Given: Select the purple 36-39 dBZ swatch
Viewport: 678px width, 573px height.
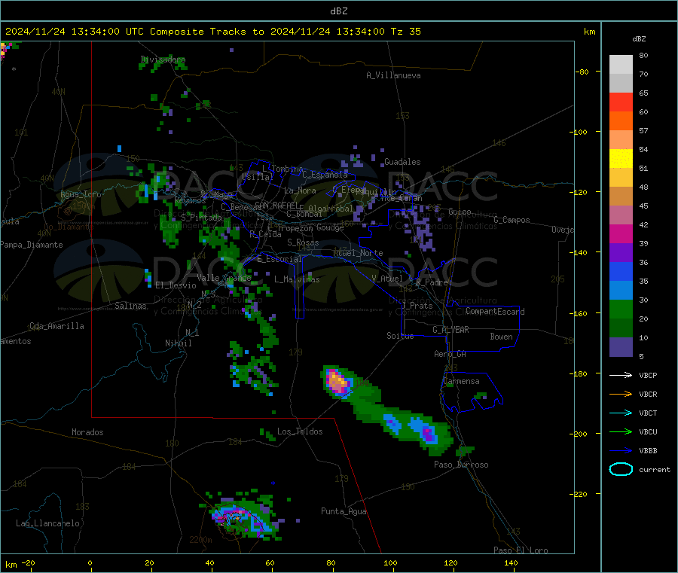Looking at the screenshot, I should 621,253.
